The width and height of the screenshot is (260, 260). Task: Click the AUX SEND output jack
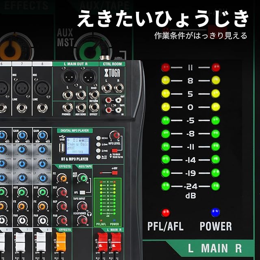(81, 108)
